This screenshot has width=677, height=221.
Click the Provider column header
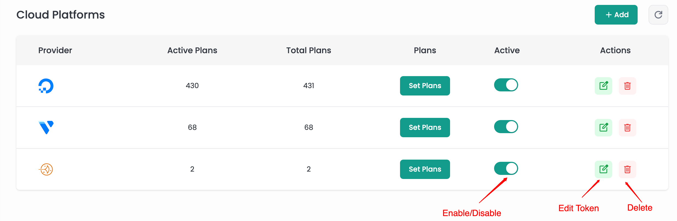click(55, 50)
